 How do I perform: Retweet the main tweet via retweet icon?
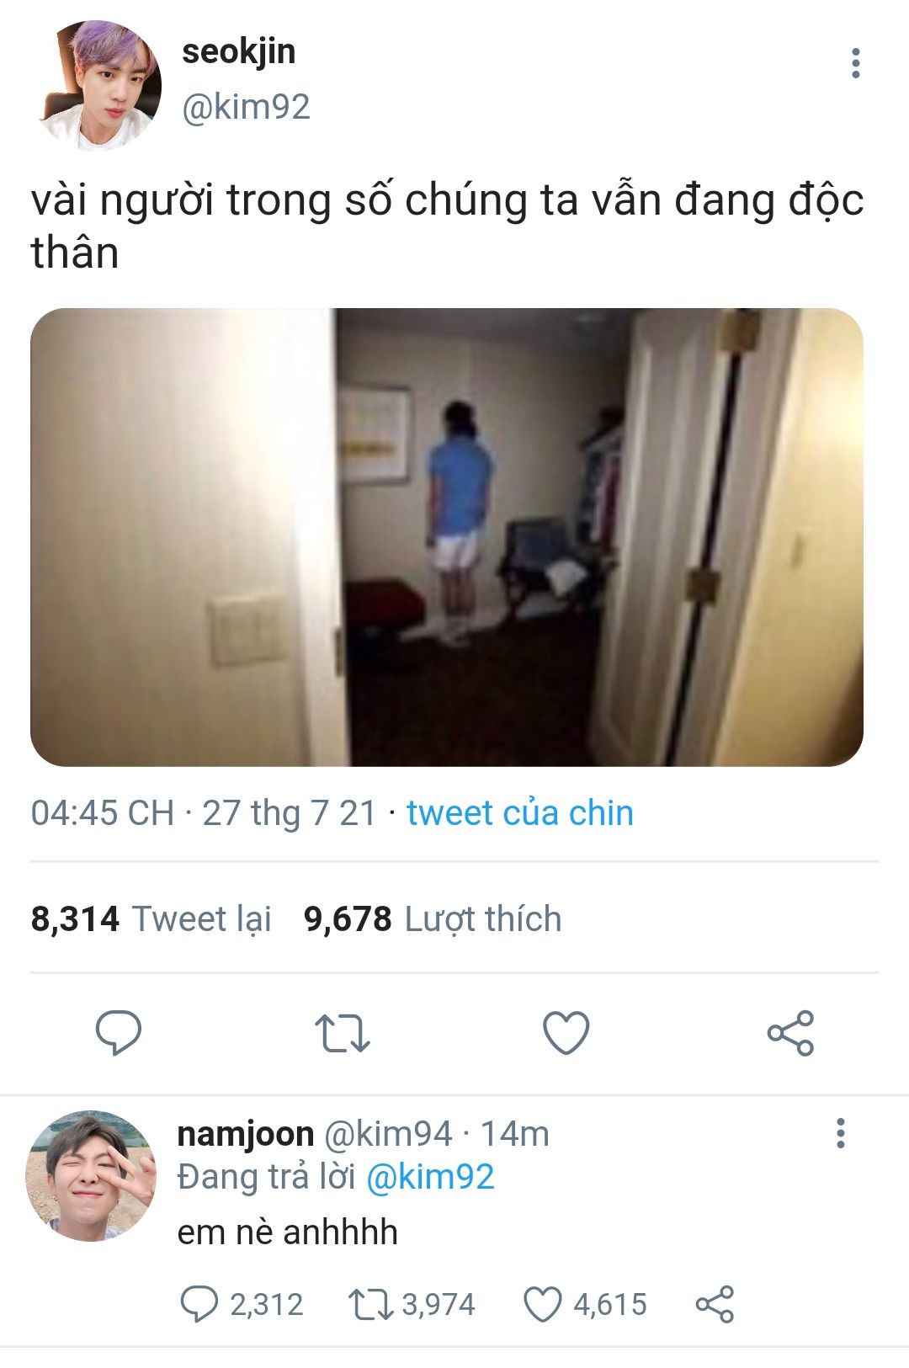coord(342,1034)
